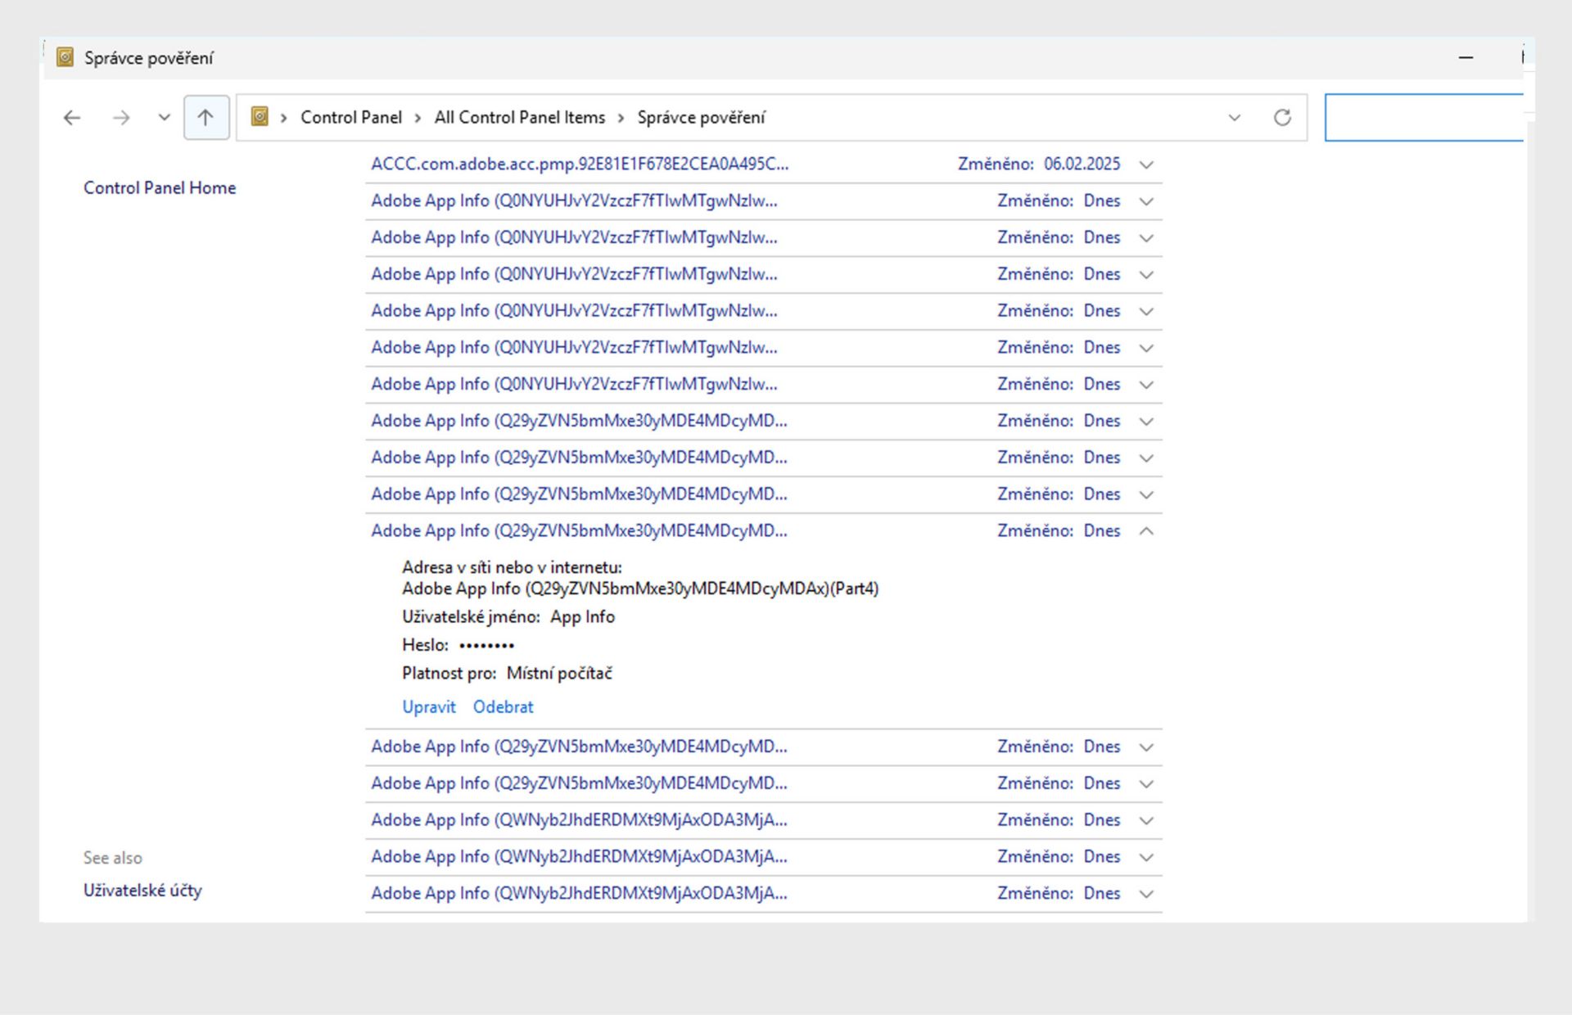
Task: Open Control Panel Home link
Action: coord(160,188)
